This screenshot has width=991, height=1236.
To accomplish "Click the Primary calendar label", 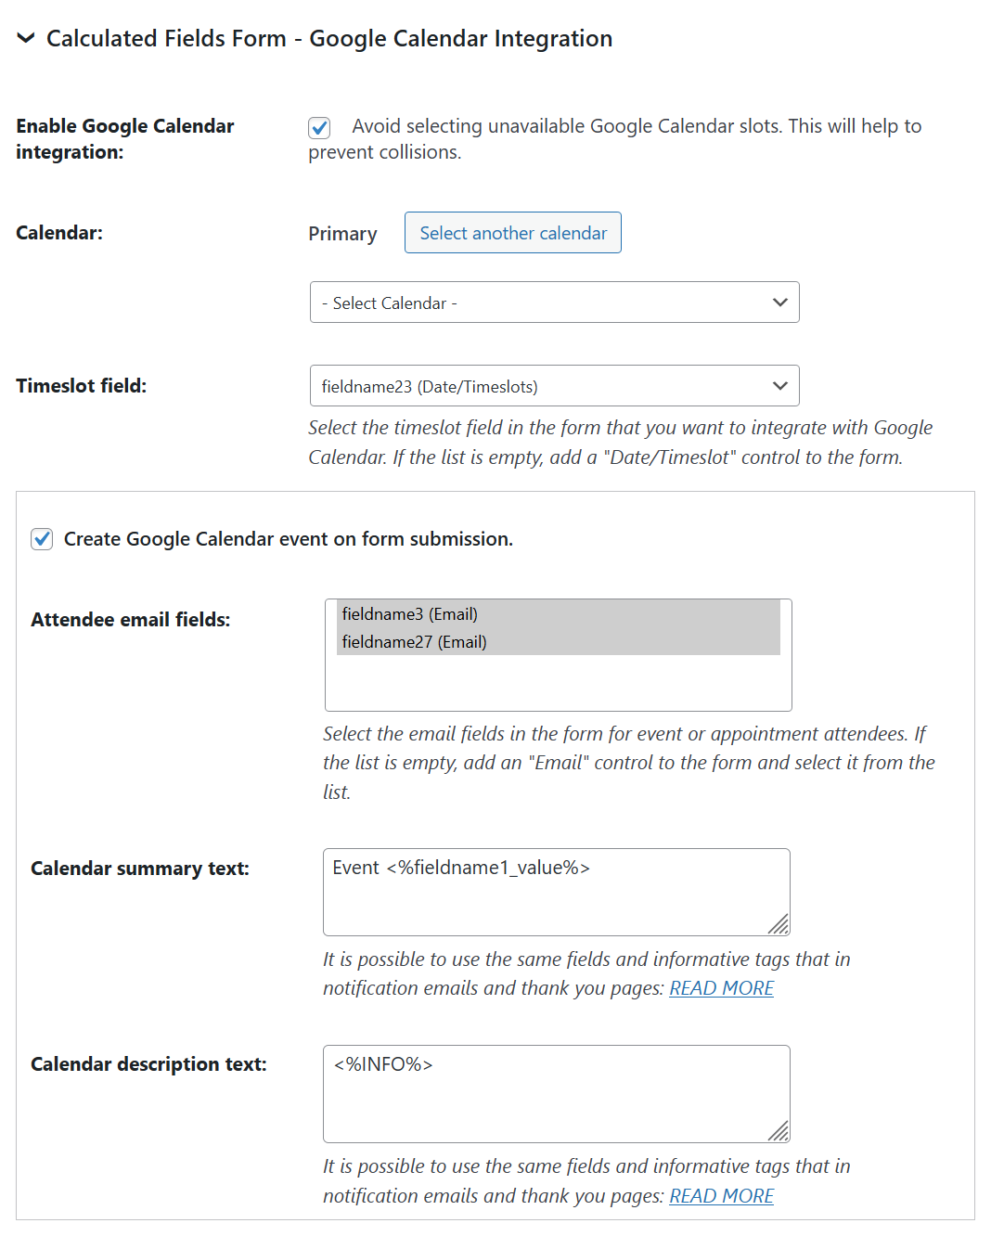I will (x=342, y=234).
